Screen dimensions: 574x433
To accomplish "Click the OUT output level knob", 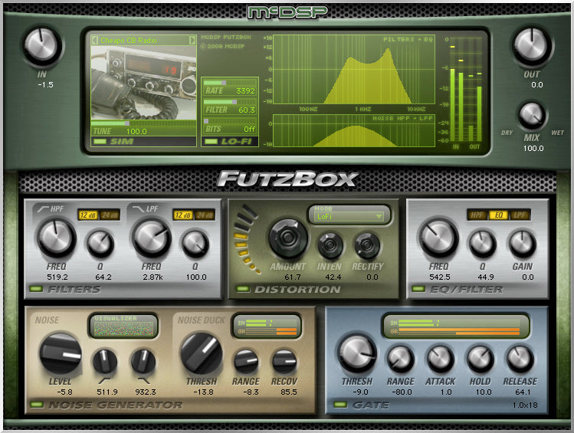I will [x=532, y=47].
